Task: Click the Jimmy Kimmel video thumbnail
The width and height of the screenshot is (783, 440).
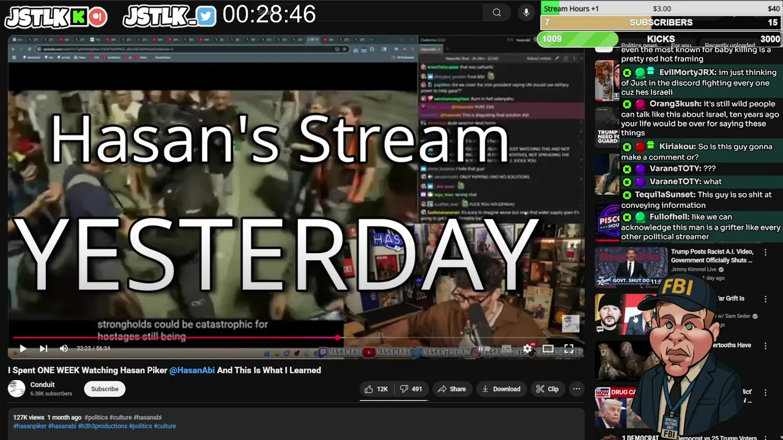Action: tap(631, 266)
